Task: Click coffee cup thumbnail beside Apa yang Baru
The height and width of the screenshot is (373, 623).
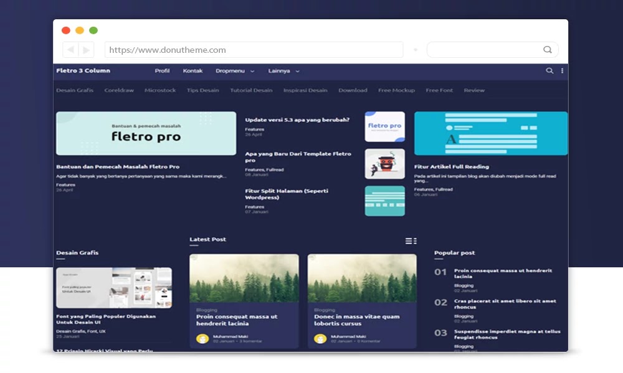Action: pyautogui.click(x=384, y=163)
